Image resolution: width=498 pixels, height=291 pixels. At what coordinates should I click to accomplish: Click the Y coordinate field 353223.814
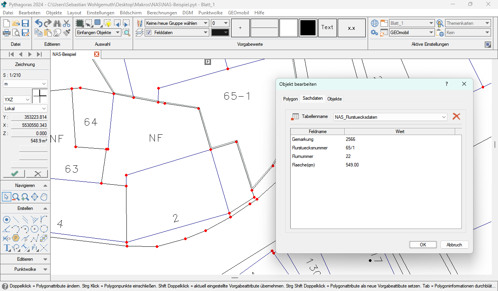click(29, 117)
